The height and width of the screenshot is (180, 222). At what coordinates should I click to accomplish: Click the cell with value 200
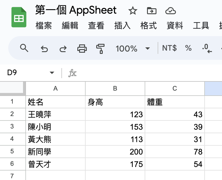coord(115,152)
